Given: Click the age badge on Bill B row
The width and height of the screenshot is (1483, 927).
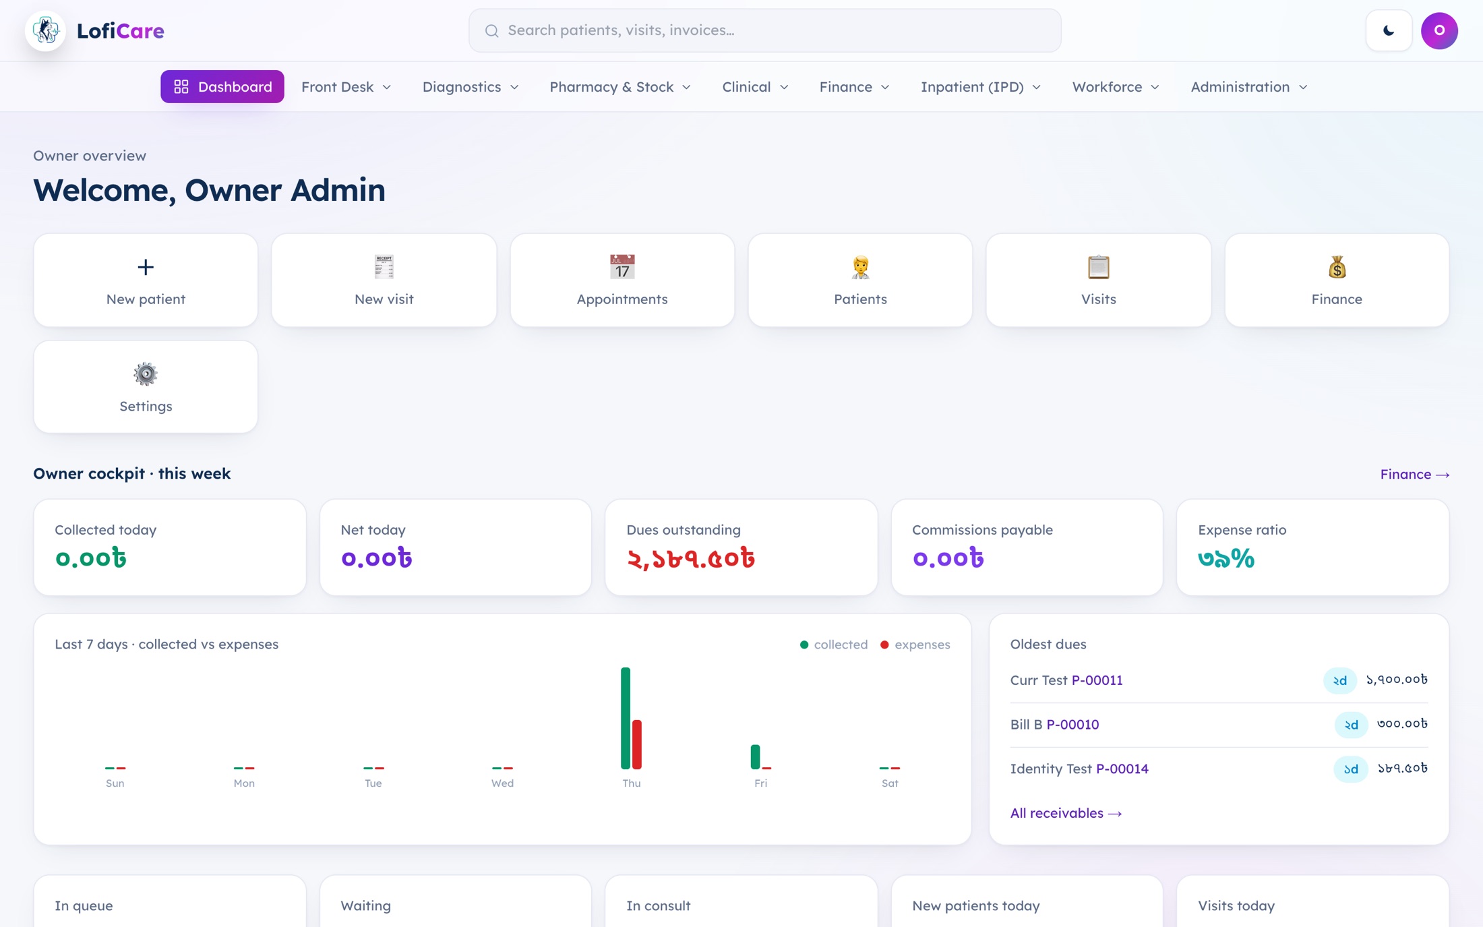Looking at the screenshot, I should click(1351, 725).
